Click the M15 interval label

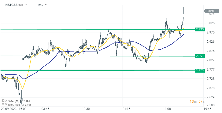coord(40,5)
